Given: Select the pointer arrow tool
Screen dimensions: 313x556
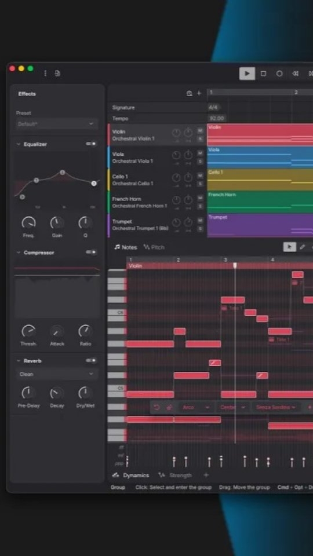Looking at the screenshot, I should (x=290, y=247).
